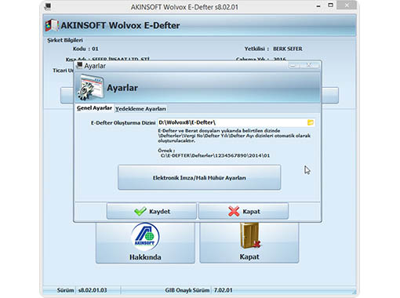This screenshot has height=298, width=400.
Task: Click the Ayarlar gear icon in dialog header
Action: pos(90,88)
